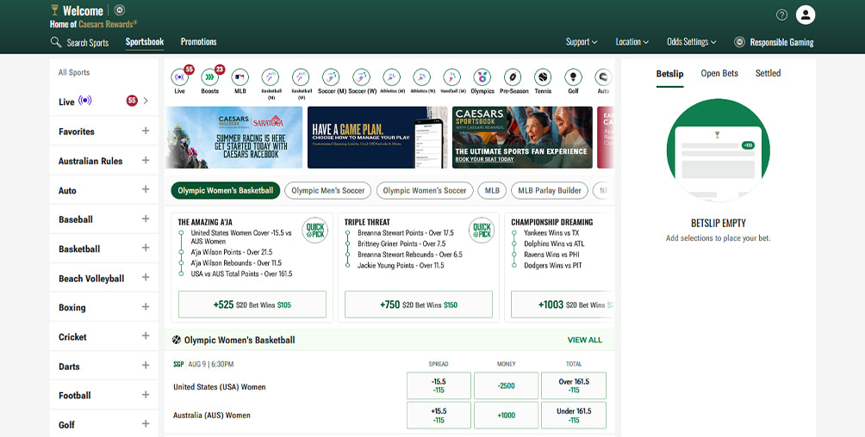This screenshot has width=865, height=437.
Task: Expand Australian Rules in the sidebar
Action: (146, 160)
